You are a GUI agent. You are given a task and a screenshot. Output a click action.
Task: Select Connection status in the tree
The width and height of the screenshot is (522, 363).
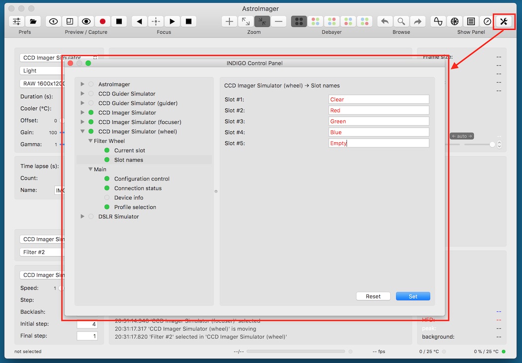pyautogui.click(x=138, y=188)
